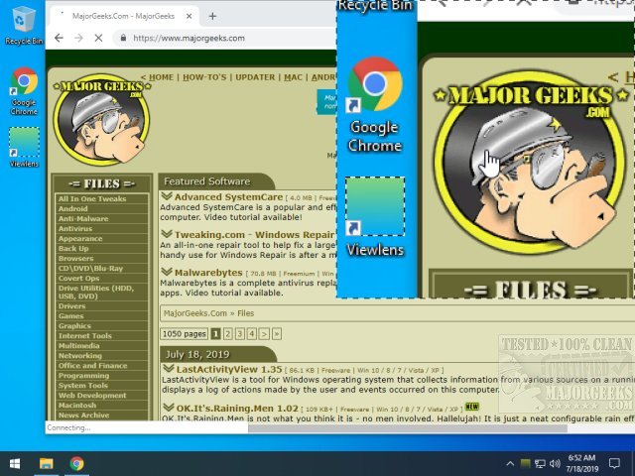635x476 pixels.
Task: Open Android files category
Action: click(102, 209)
